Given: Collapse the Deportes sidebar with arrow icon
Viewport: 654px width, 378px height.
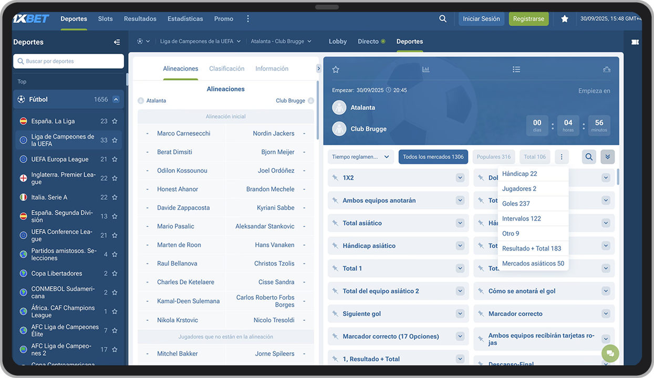Looking at the screenshot, I should coord(117,42).
